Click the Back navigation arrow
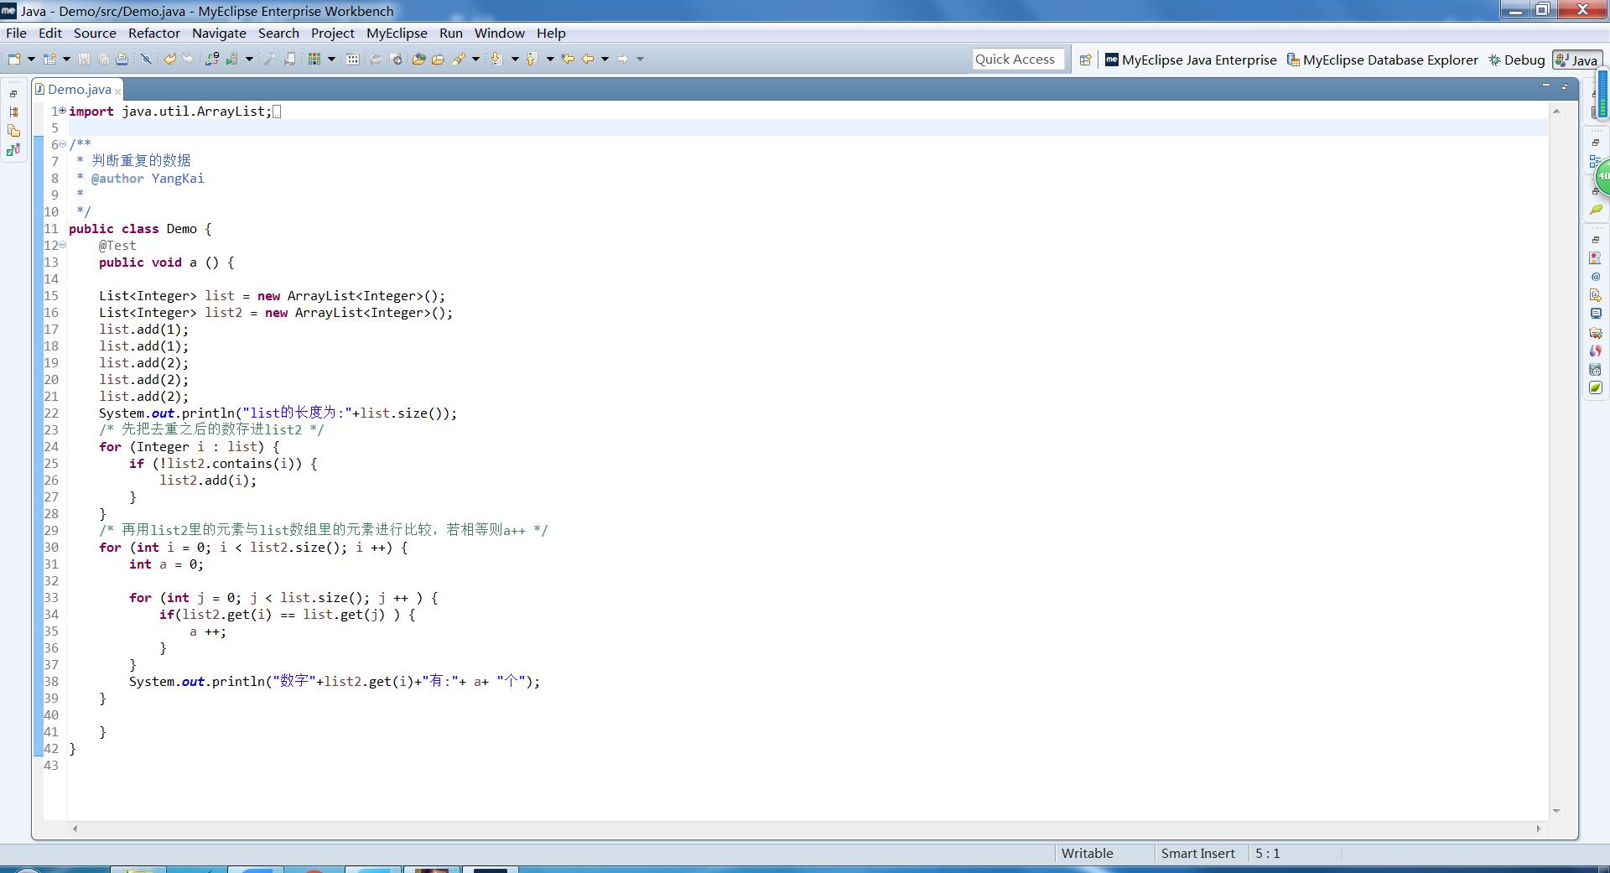This screenshot has width=1610, height=873. tap(588, 59)
